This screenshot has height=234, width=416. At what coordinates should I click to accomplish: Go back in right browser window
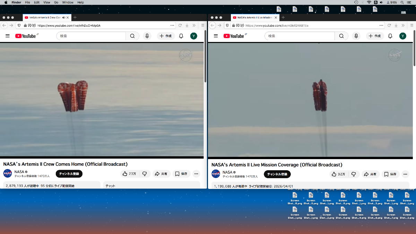click(213, 25)
